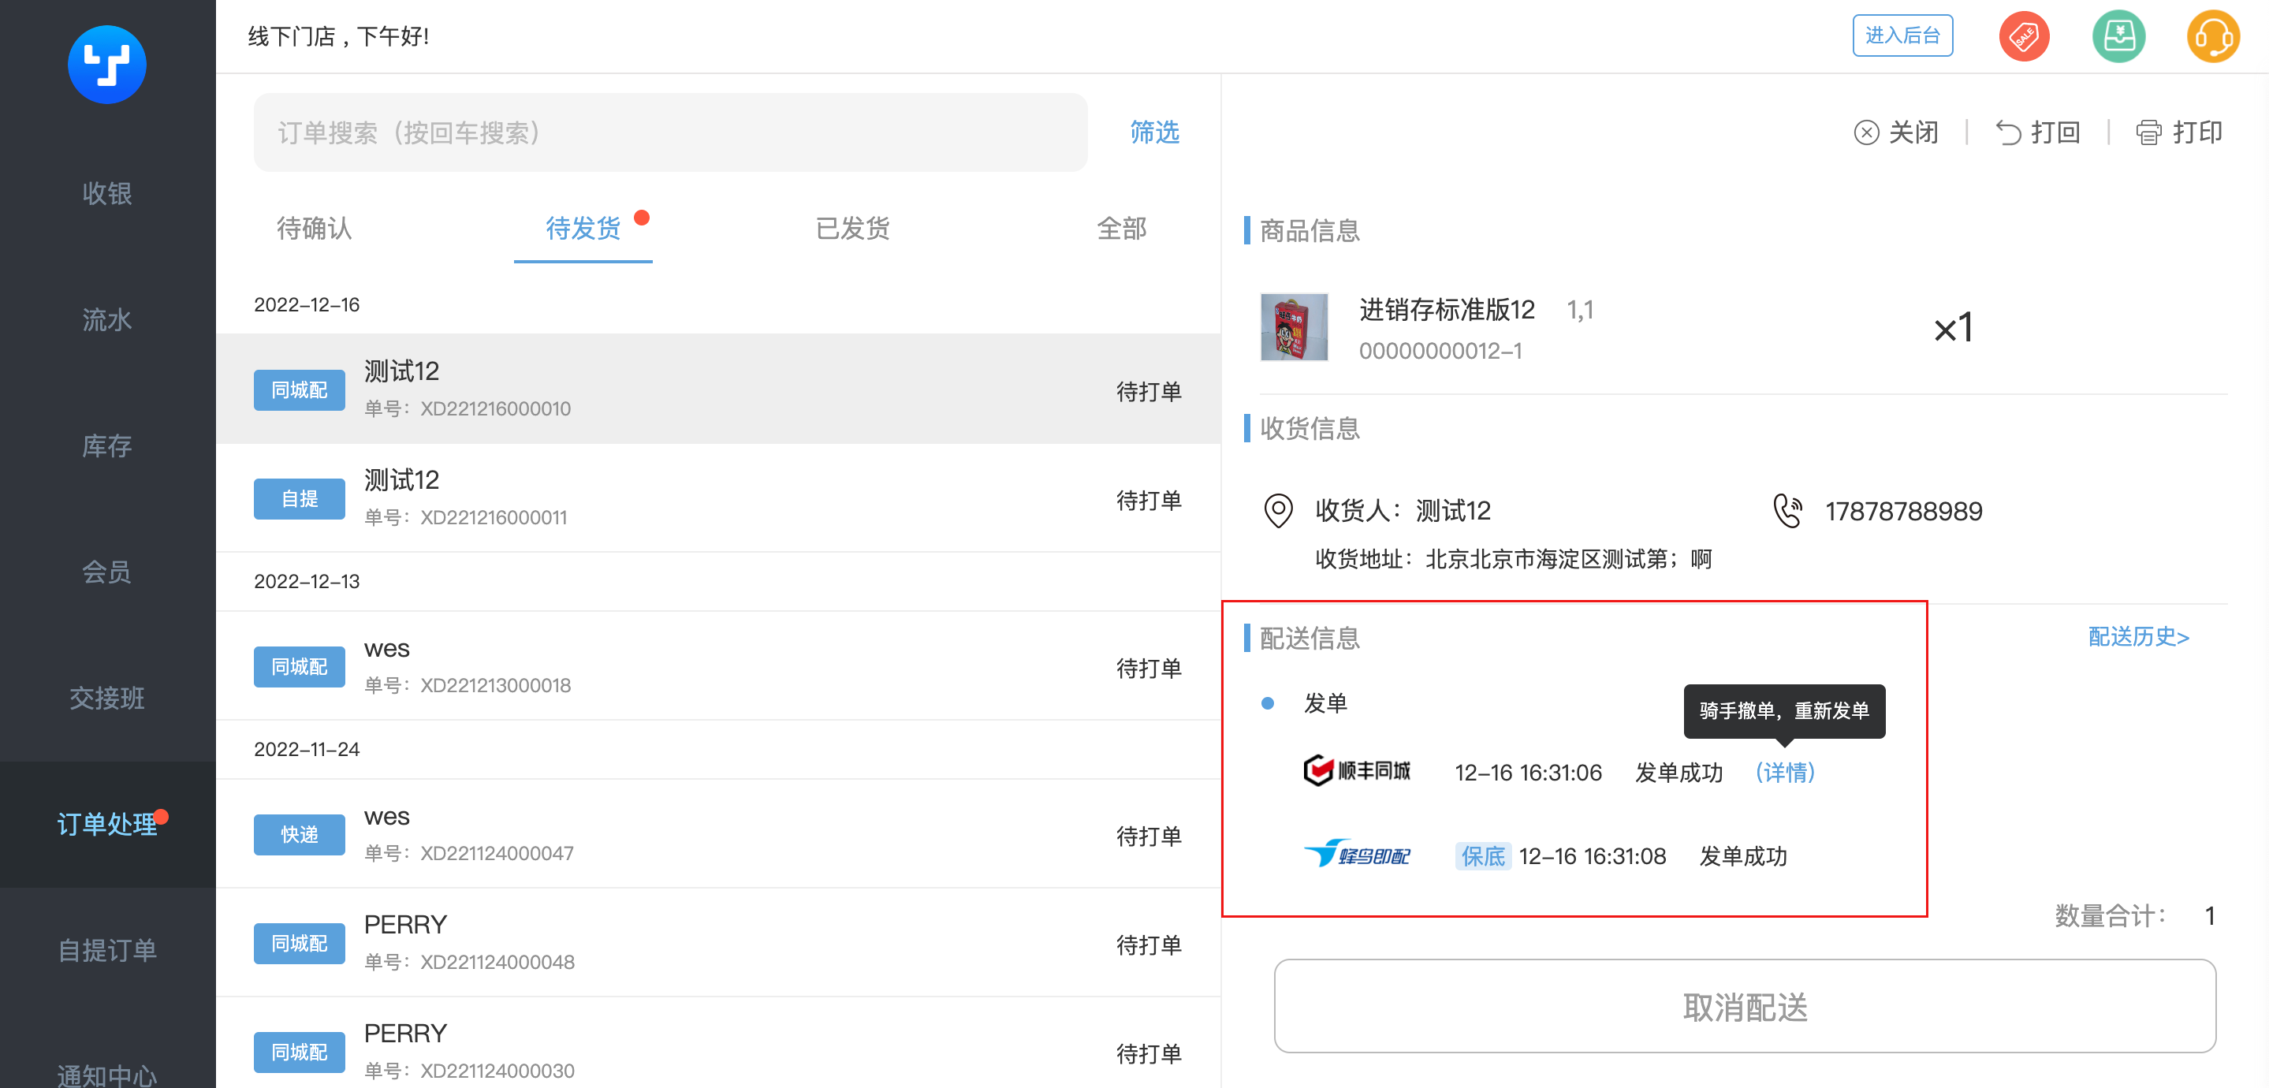Click the phone icon beside 17878788989
2269x1088 pixels.
1788,511
